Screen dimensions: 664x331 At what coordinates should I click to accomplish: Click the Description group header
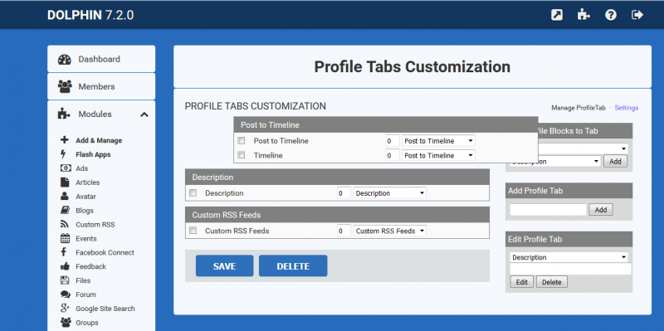click(337, 177)
